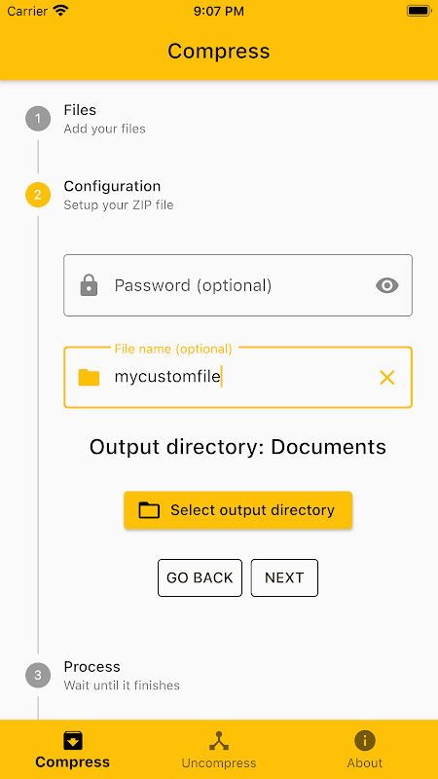Click the Compress archive icon in the bottom bar
The width and height of the screenshot is (438, 779).
72,741
